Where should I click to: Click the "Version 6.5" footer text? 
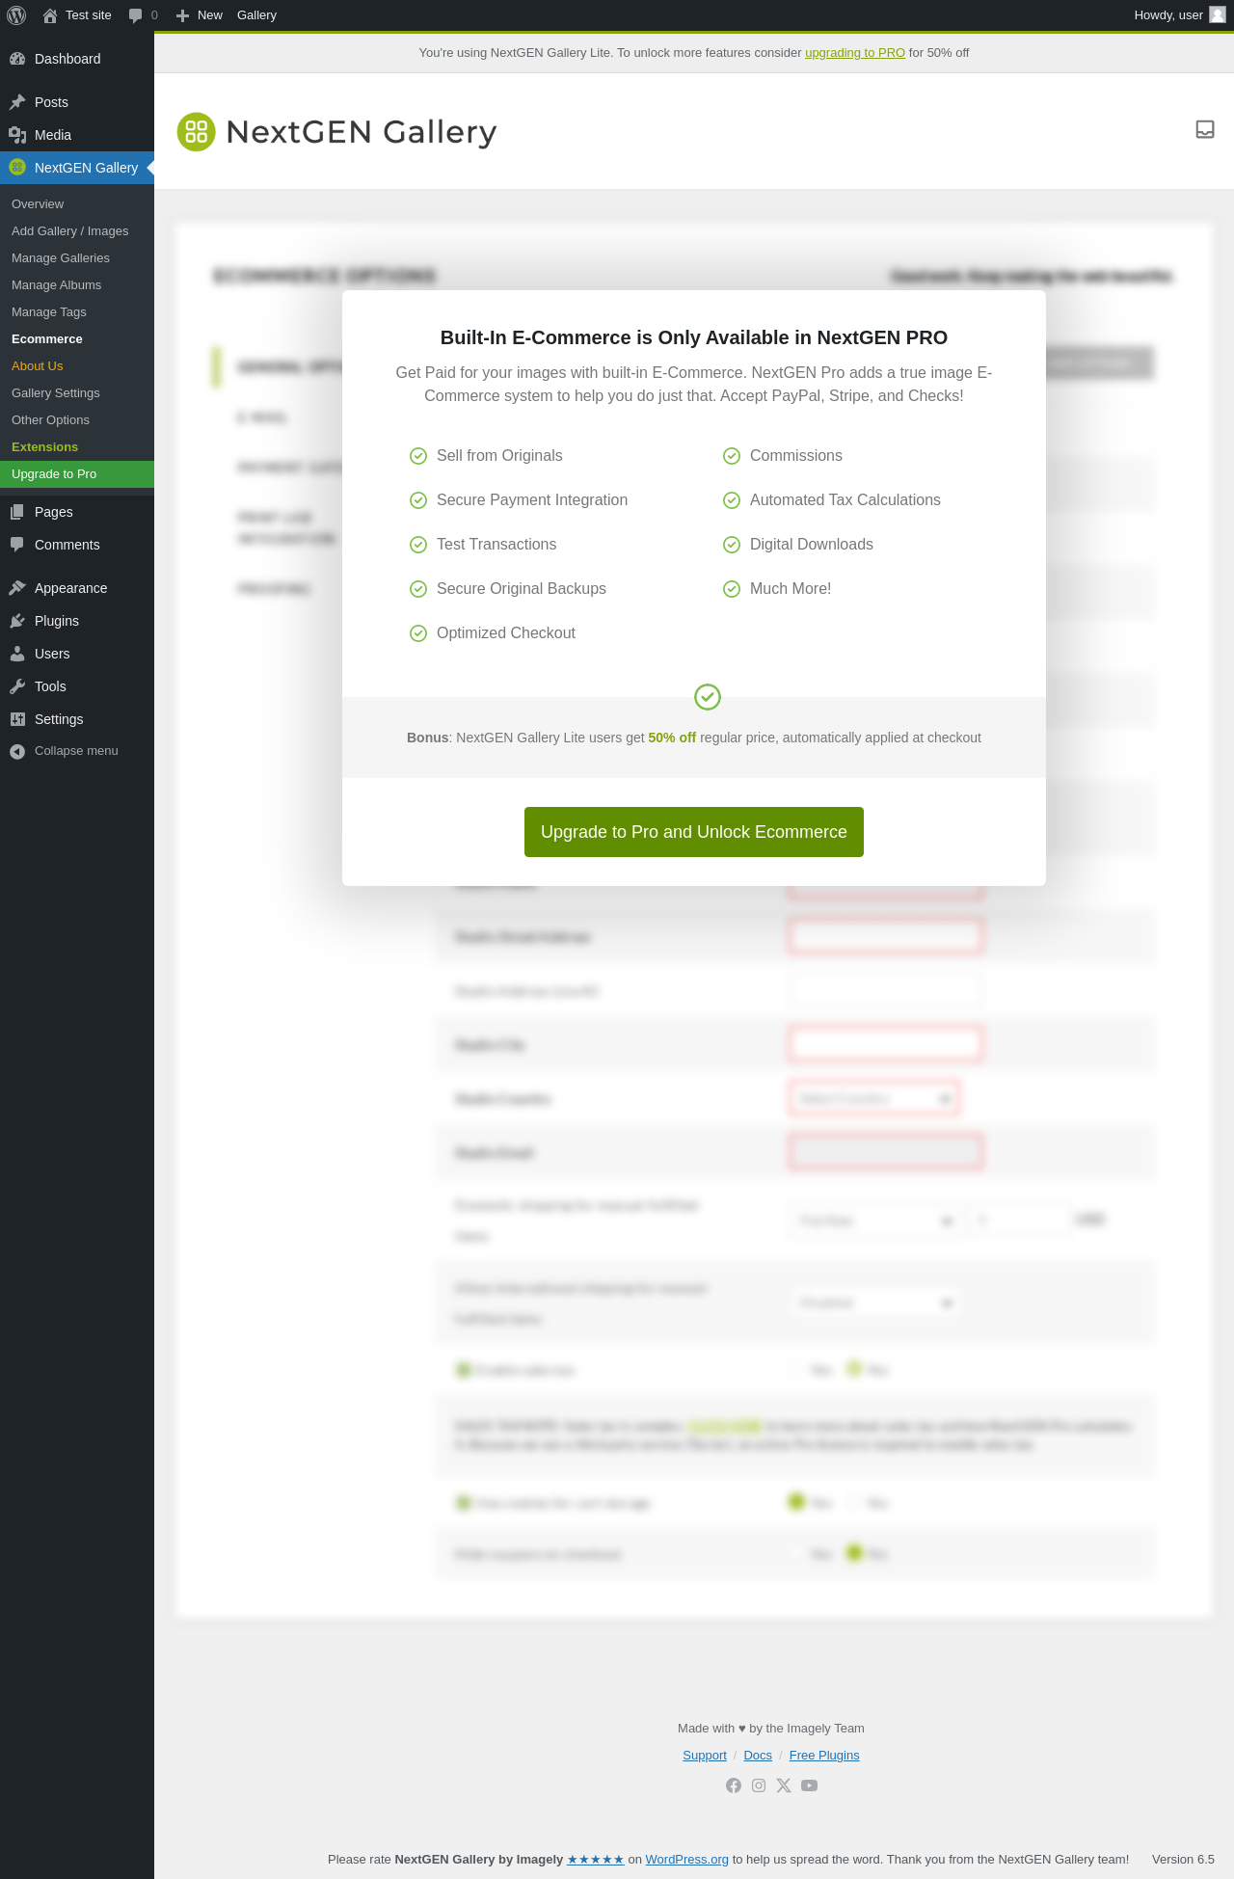click(1183, 1860)
